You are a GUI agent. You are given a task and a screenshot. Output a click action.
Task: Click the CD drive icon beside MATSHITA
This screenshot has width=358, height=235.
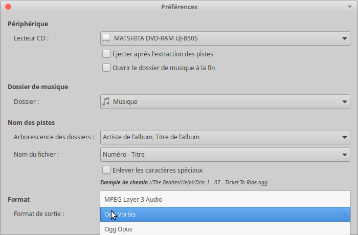point(106,38)
